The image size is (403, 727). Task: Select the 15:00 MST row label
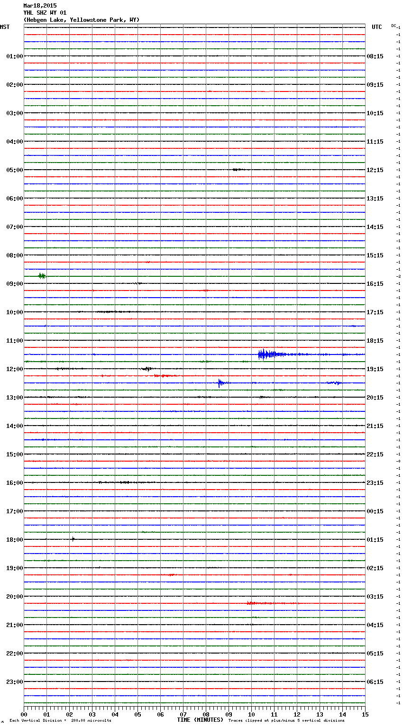tap(15, 454)
